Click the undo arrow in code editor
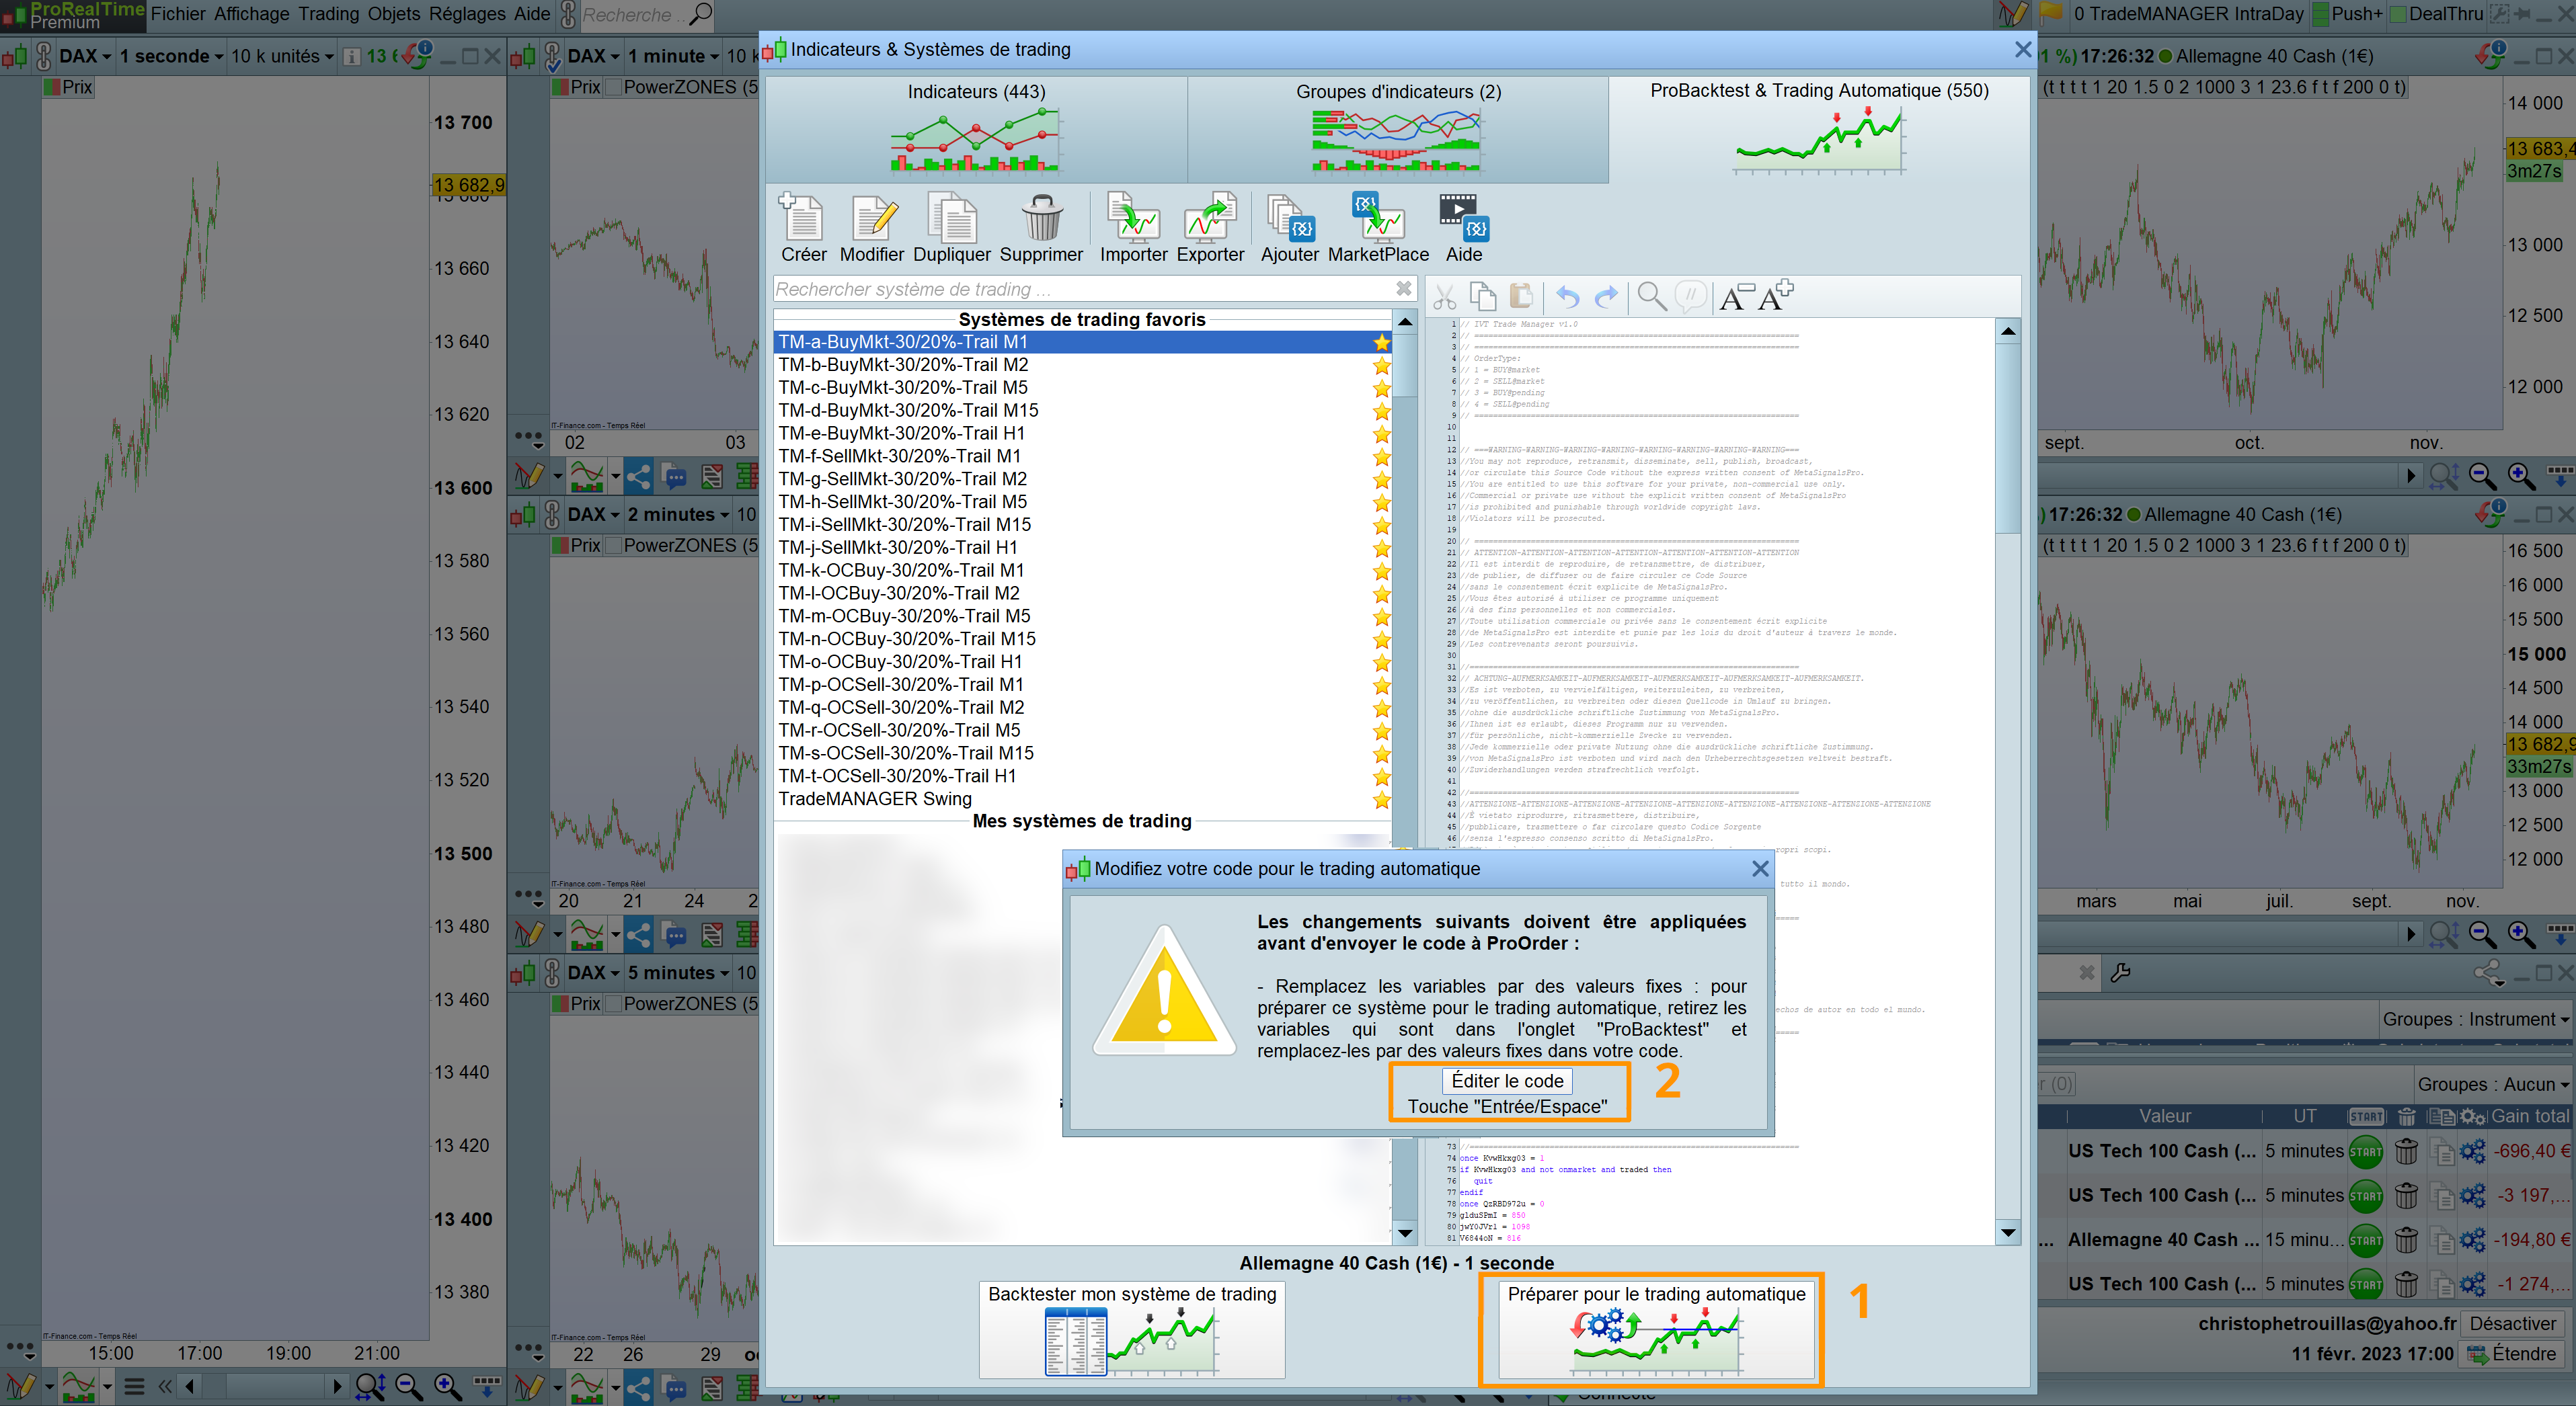The width and height of the screenshot is (2576, 1406). (x=1568, y=297)
